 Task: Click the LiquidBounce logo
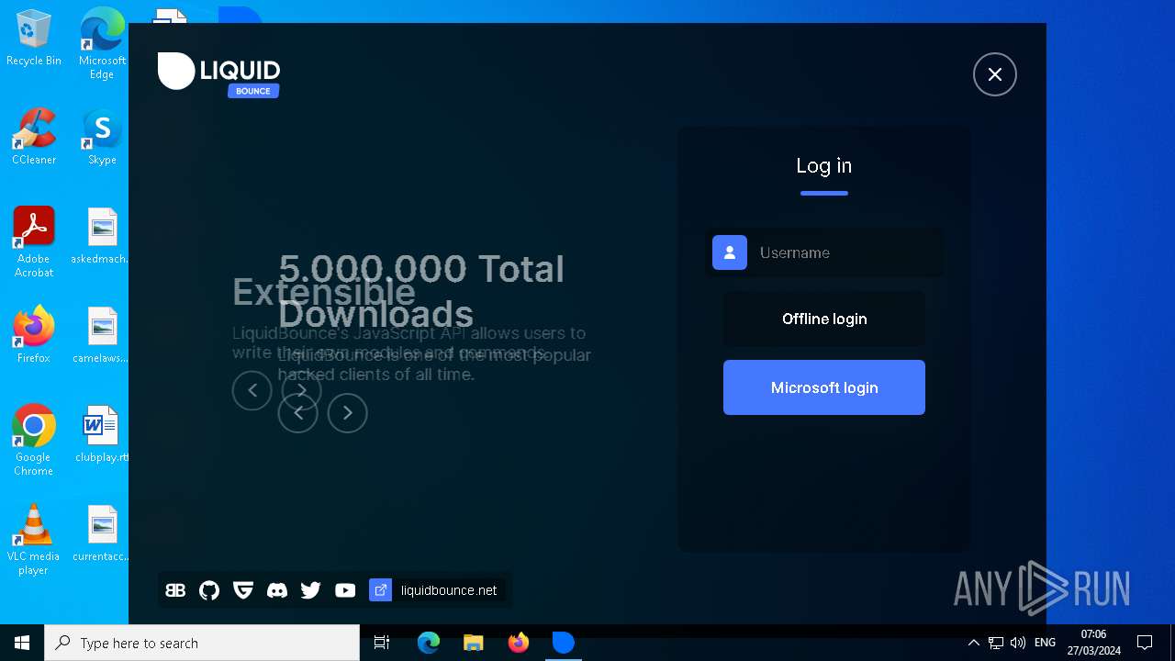click(218, 73)
